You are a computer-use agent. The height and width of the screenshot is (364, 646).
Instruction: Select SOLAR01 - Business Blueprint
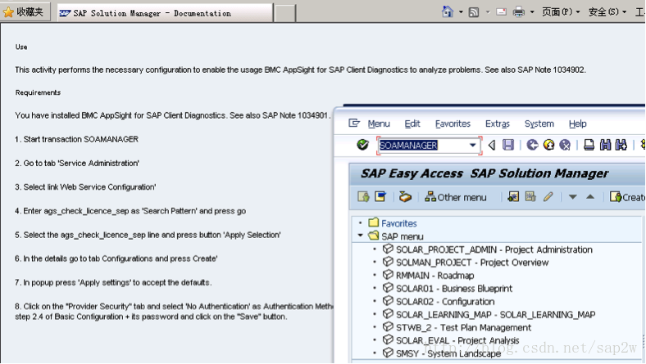tap(454, 288)
